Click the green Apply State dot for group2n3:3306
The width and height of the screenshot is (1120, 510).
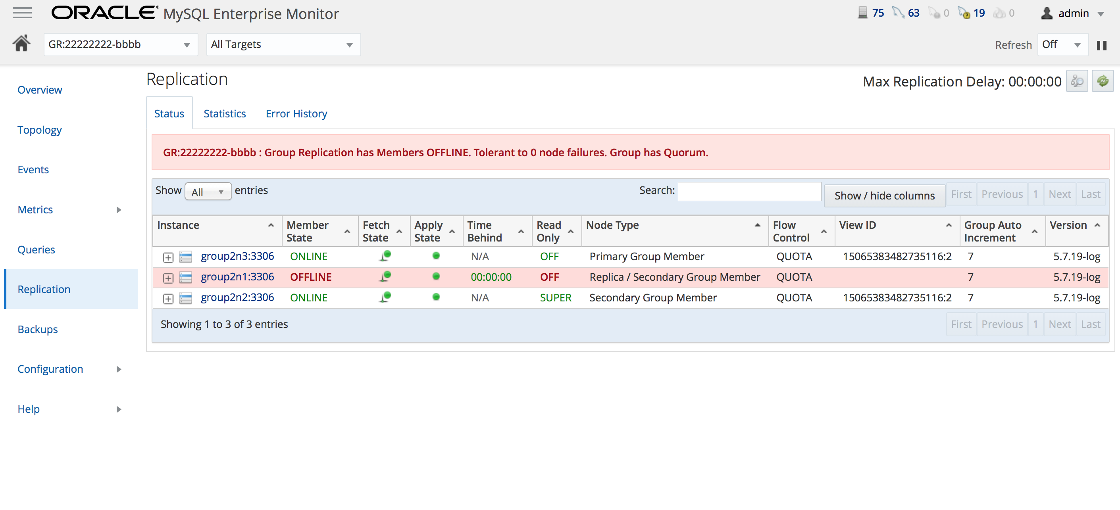(x=436, y=255)
